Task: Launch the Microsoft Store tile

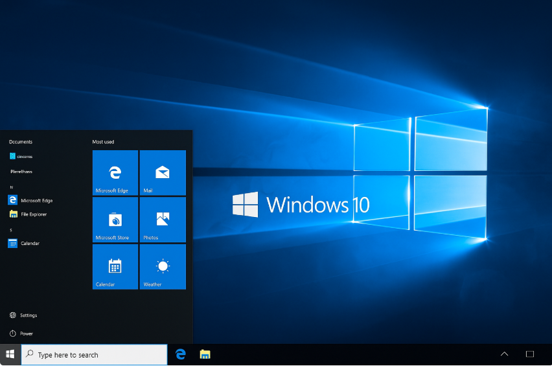Action: [x=115, y=220]
